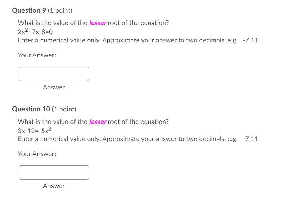Screen dimensions: 285x199
Task: Click the -7.11 example value in Question 10
Action: coord(251,139)
